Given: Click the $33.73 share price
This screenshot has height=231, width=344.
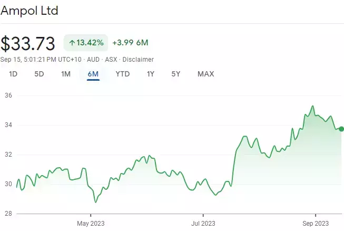Looking at the screenshot, I should (x=27, y=43).
